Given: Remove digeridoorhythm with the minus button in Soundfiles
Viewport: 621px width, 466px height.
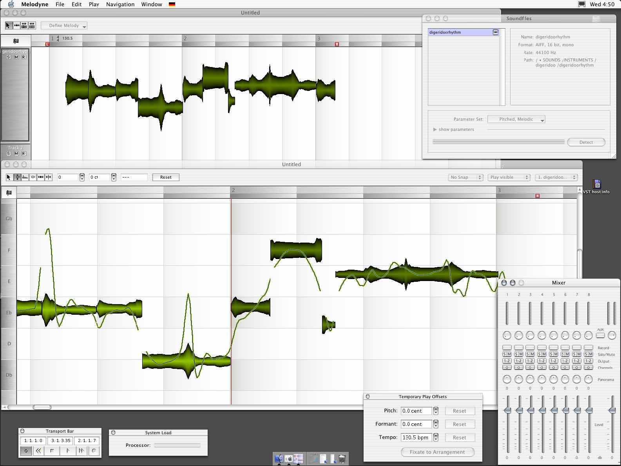Looking at the screenshot, I should pos(496,32).
